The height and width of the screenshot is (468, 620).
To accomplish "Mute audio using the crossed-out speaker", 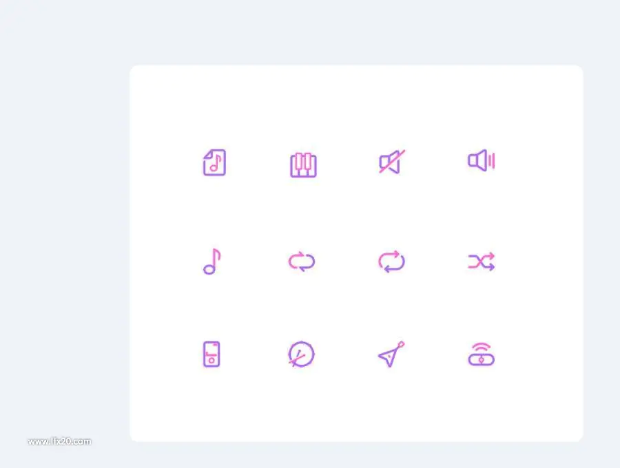I will pos(392,162).
